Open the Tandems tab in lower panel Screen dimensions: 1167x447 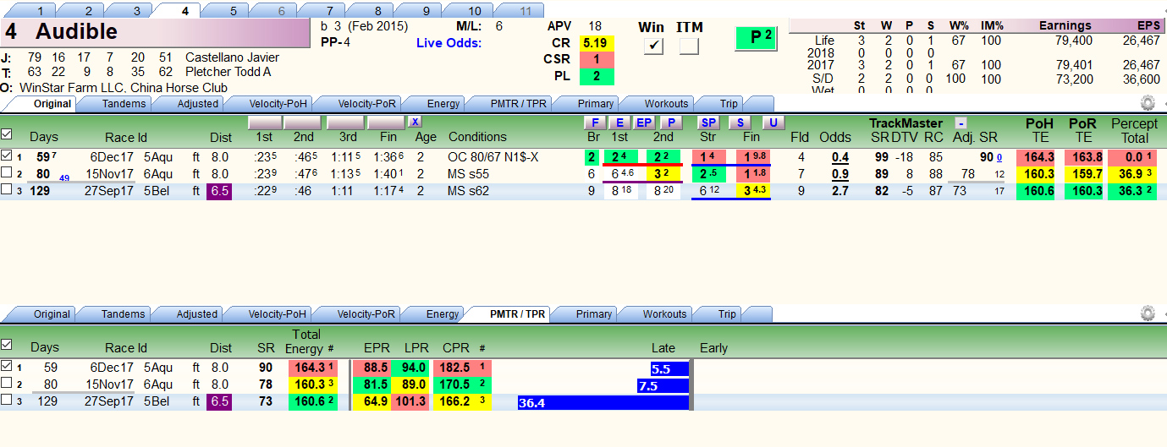[124, 314]
